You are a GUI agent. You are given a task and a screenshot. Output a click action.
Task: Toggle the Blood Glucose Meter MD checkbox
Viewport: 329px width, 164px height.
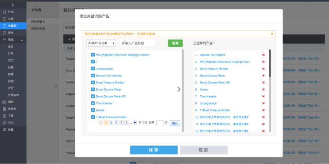click(93, 96)
